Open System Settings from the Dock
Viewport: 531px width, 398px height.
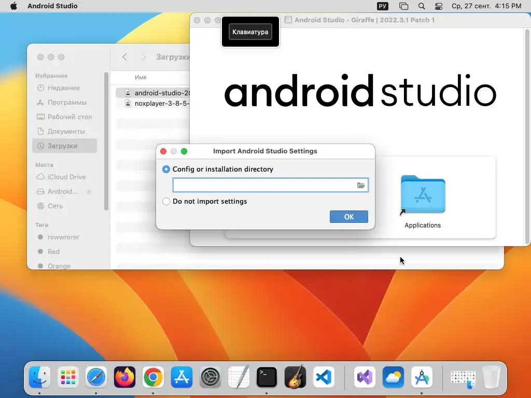coord(210,377)
